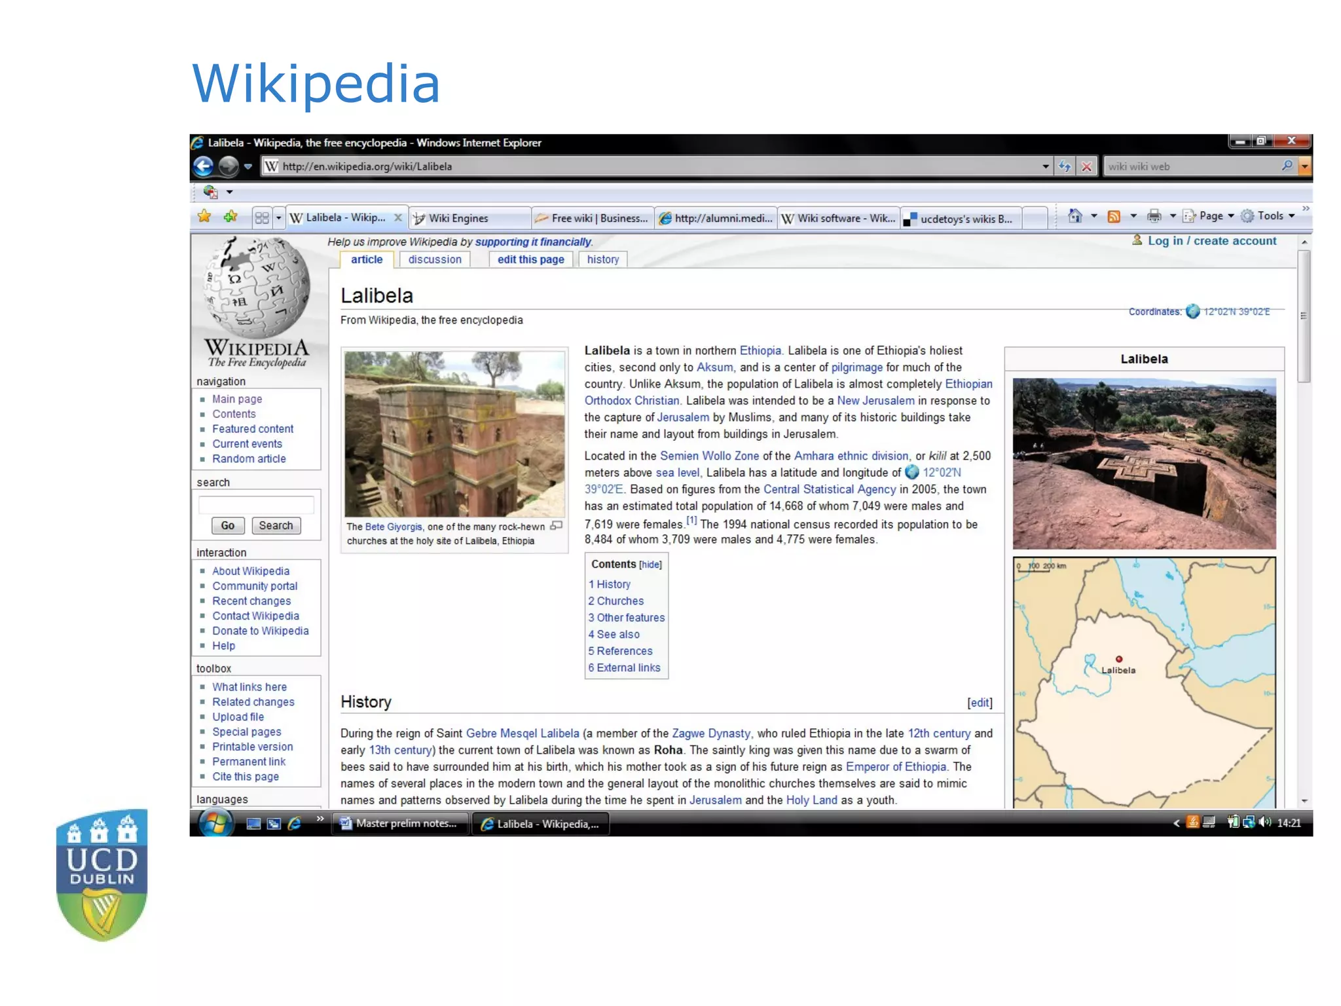Select the history tab

pyautogui.click(x=603, y=259)
